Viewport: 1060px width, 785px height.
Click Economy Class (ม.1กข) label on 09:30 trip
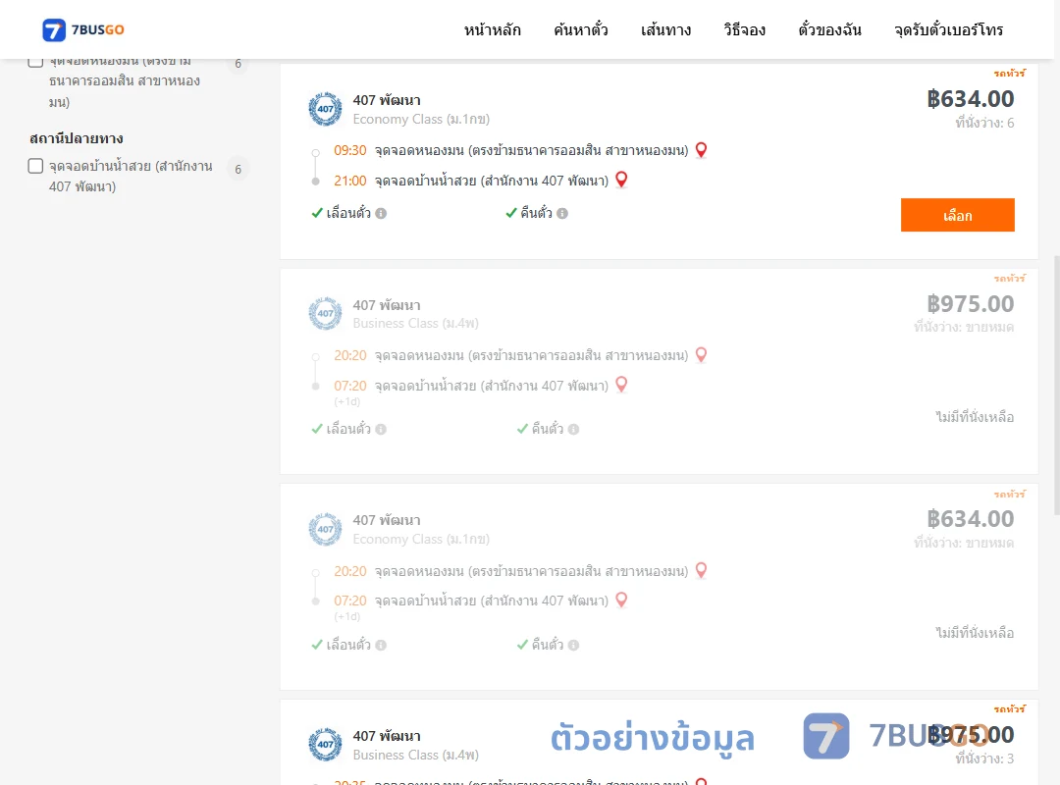coord(421,119)
